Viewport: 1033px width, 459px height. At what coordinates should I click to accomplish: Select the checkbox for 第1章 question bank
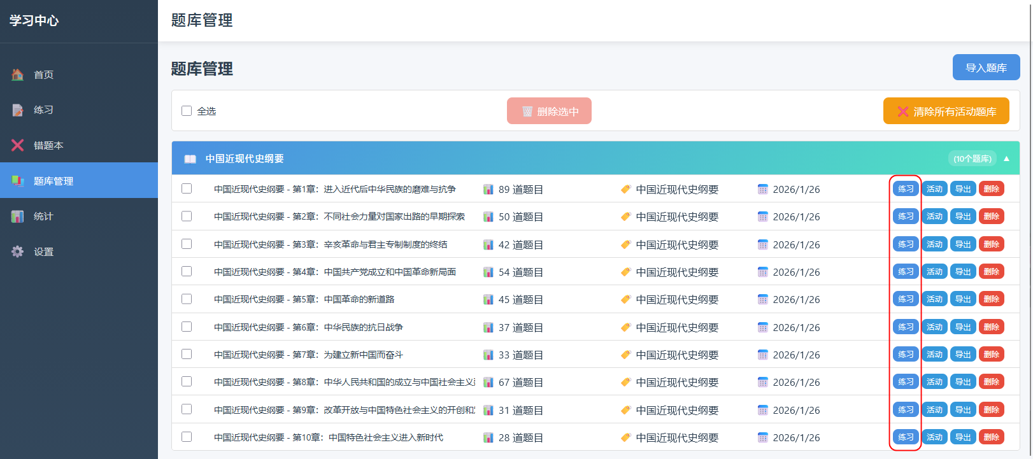click(187, 188)
